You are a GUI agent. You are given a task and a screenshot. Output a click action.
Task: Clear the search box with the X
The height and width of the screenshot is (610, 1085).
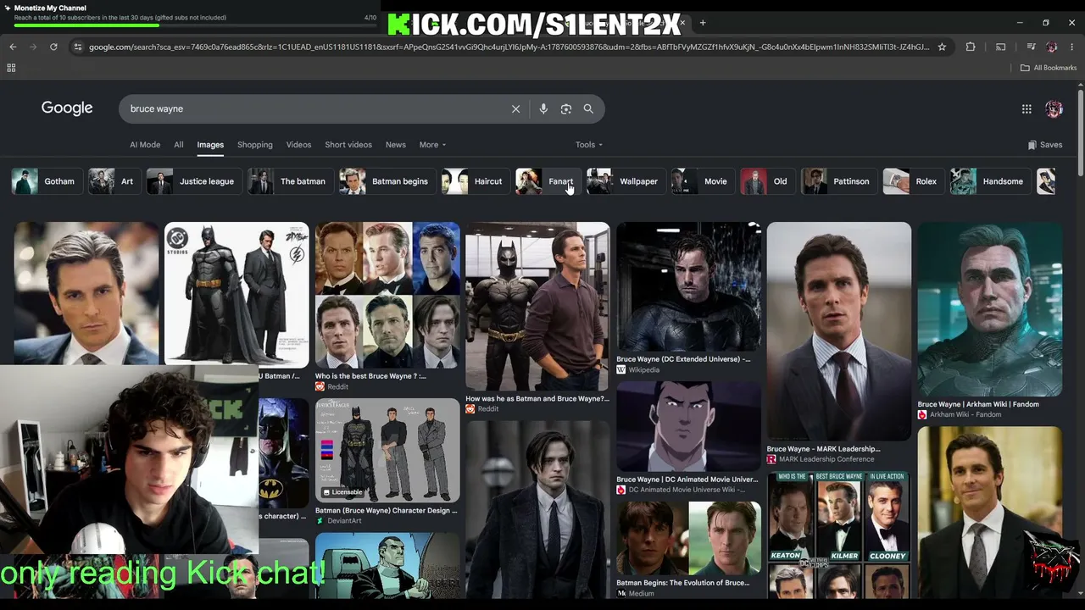515,108
